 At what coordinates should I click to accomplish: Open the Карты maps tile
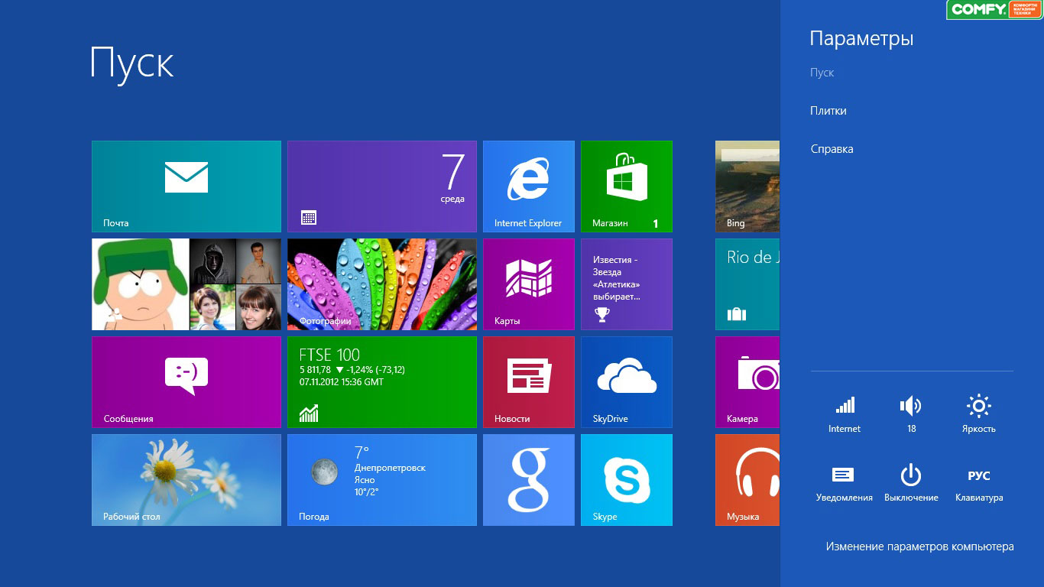[x=529, y=284]
